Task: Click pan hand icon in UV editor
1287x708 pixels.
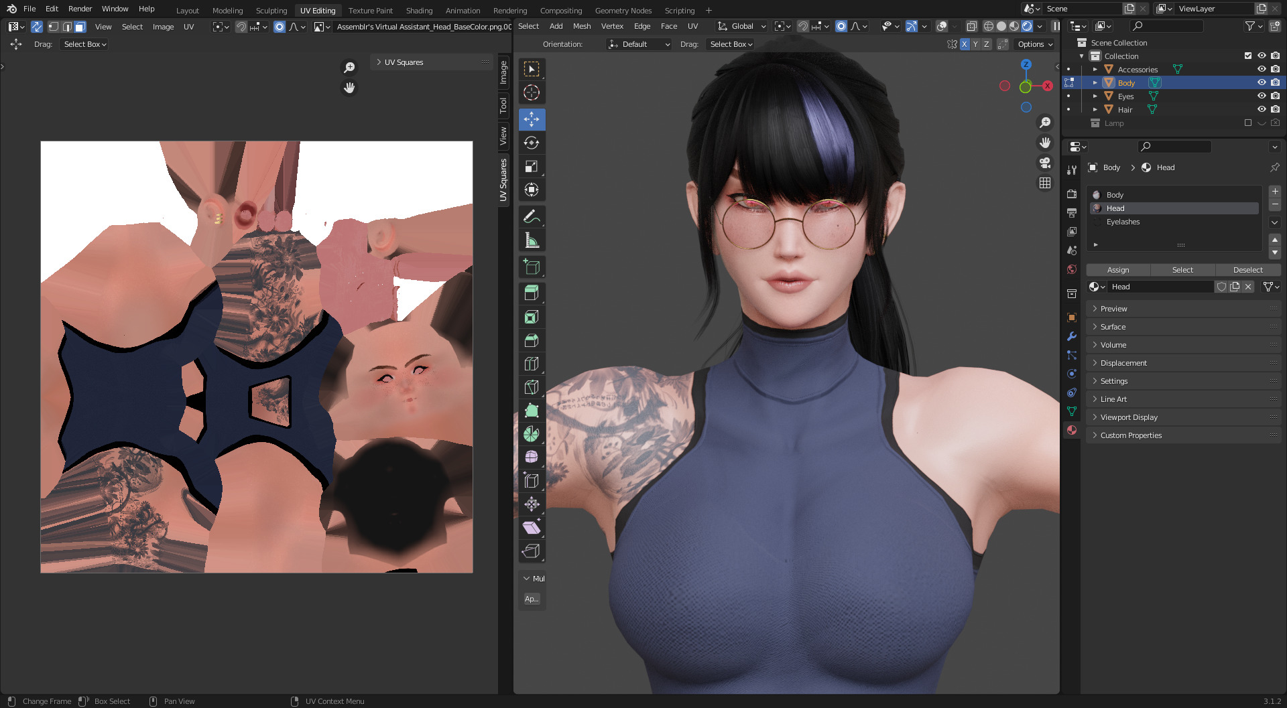Action: coord(349,88)
